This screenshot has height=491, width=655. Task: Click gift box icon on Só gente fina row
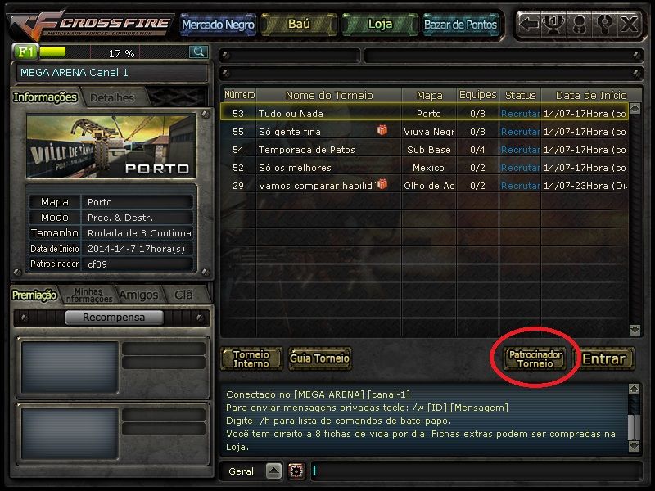[x=382, y=130]
